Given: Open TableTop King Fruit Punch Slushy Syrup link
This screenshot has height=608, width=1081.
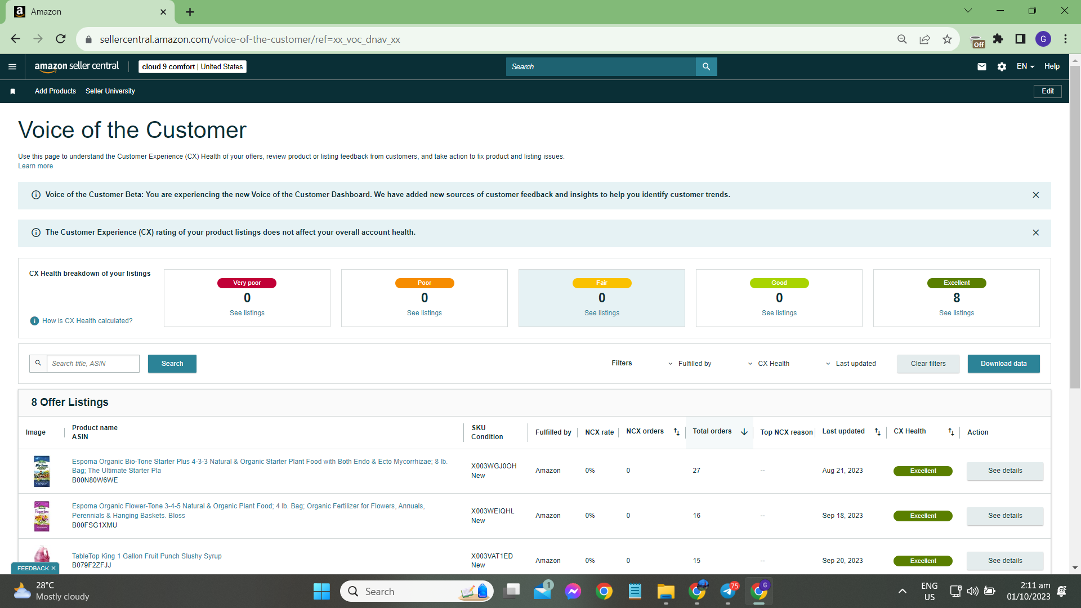Looking at the screenshot, I should [147, 556].
